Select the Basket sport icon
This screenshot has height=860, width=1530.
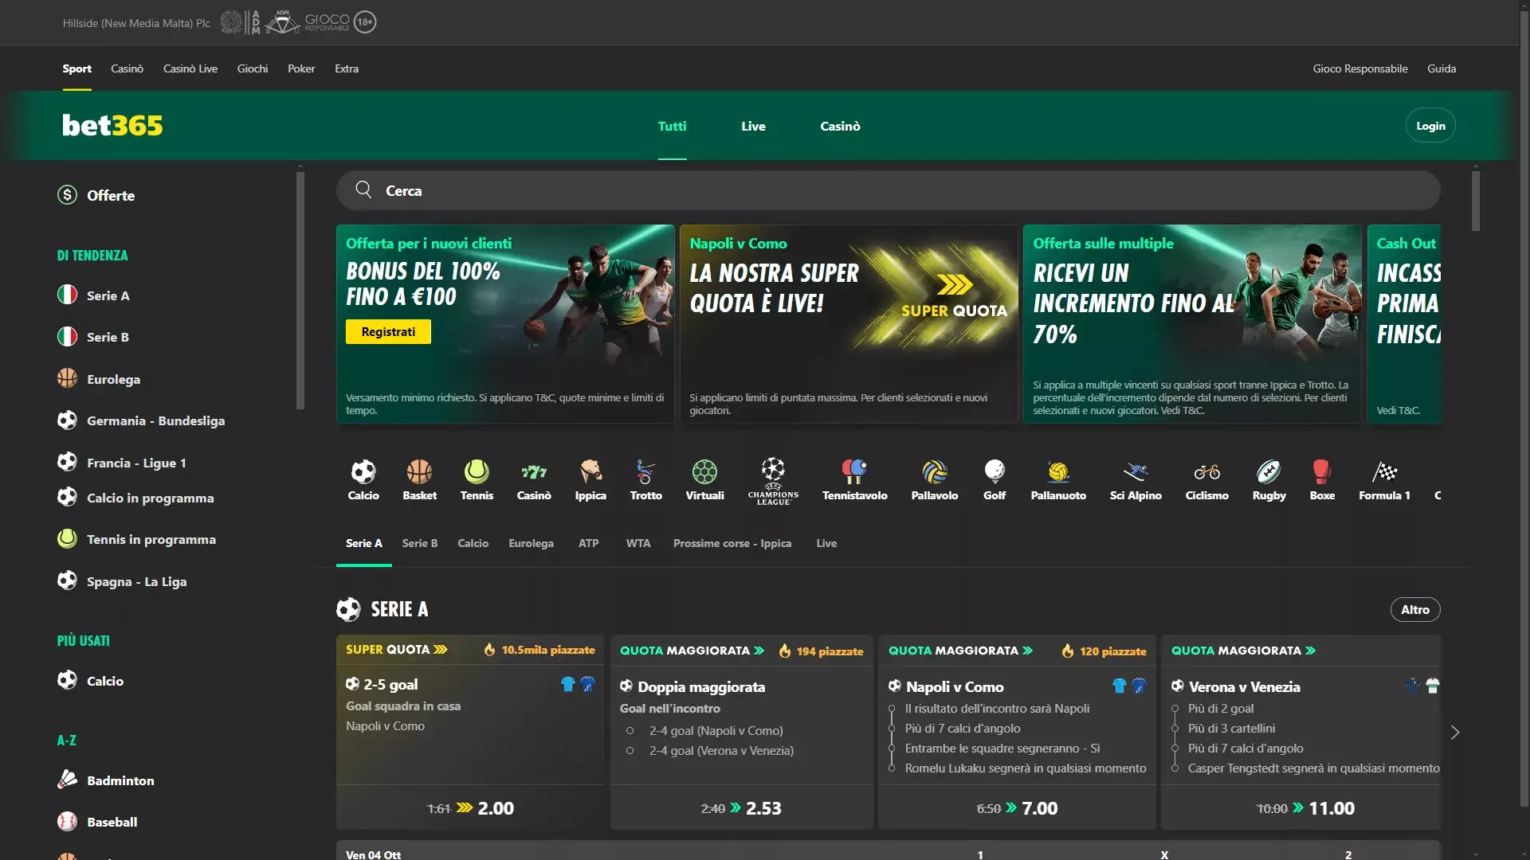point(420,471)
